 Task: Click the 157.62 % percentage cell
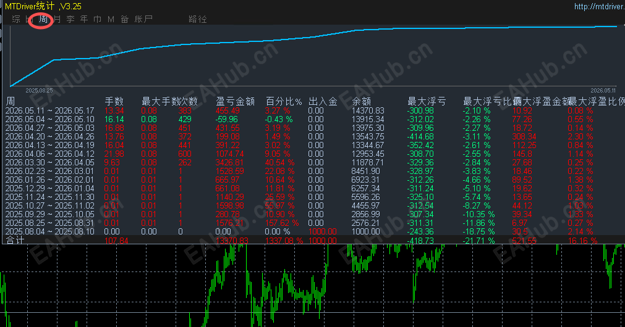coord(282,223)
